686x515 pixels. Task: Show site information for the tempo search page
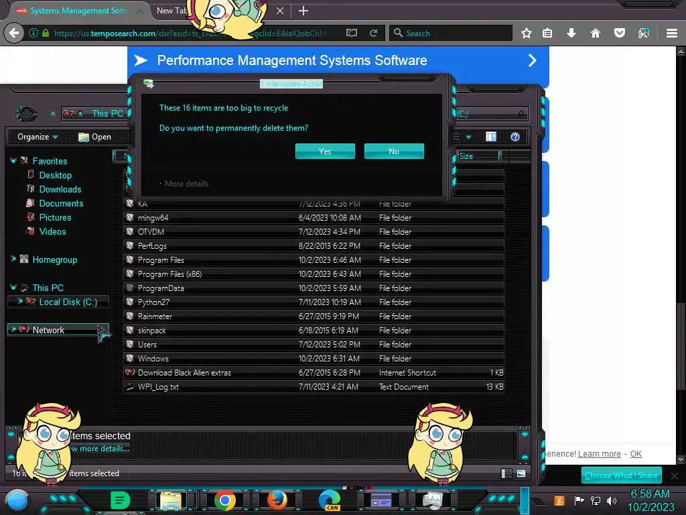pyautogui.click(x=33, y=33)
